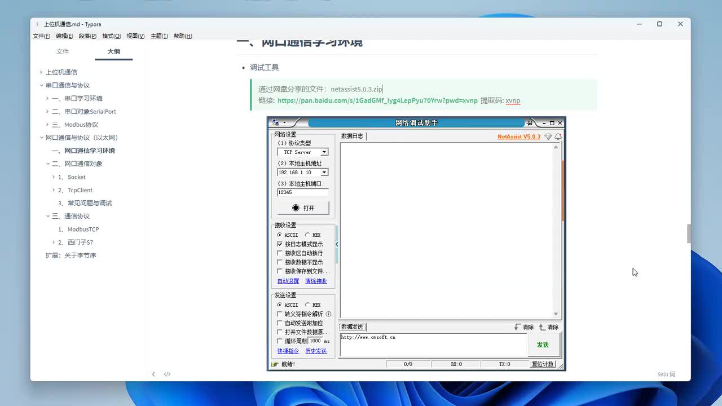Collapse 二、网口通信对象 outline chevron
Screen dimensions: 722x406
(x=47, y=164)
